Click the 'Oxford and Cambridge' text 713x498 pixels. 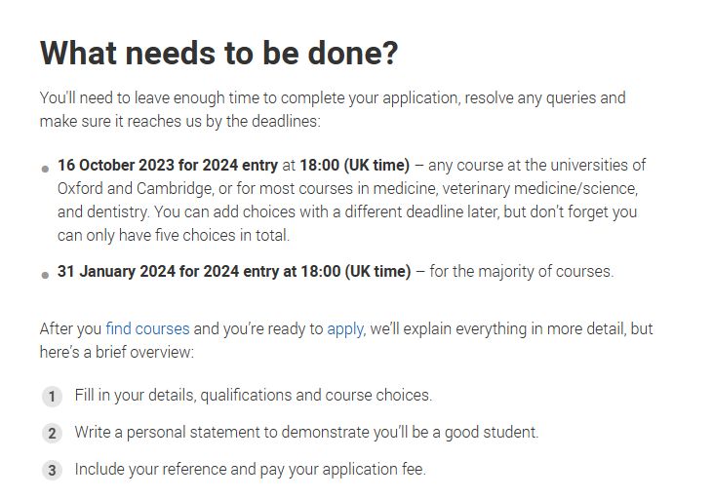pos(135,188)
